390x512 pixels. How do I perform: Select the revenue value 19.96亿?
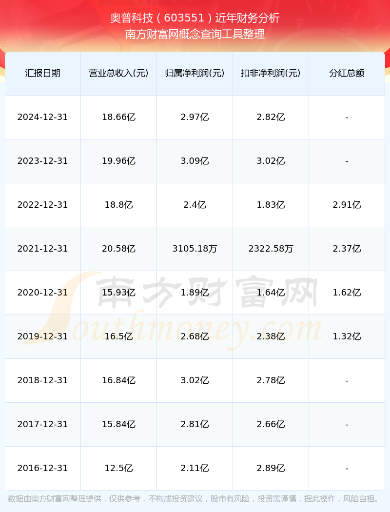[118, 161]
